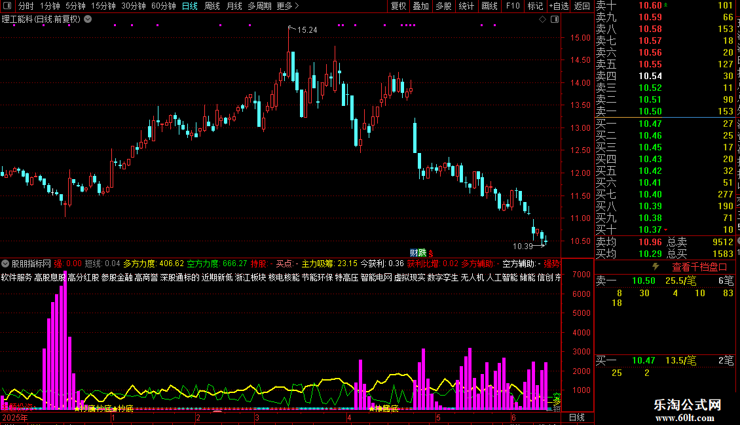Screen dimensions: 740x425
Task: Switch to the 月线 monthly period
Action: [234, 6]
